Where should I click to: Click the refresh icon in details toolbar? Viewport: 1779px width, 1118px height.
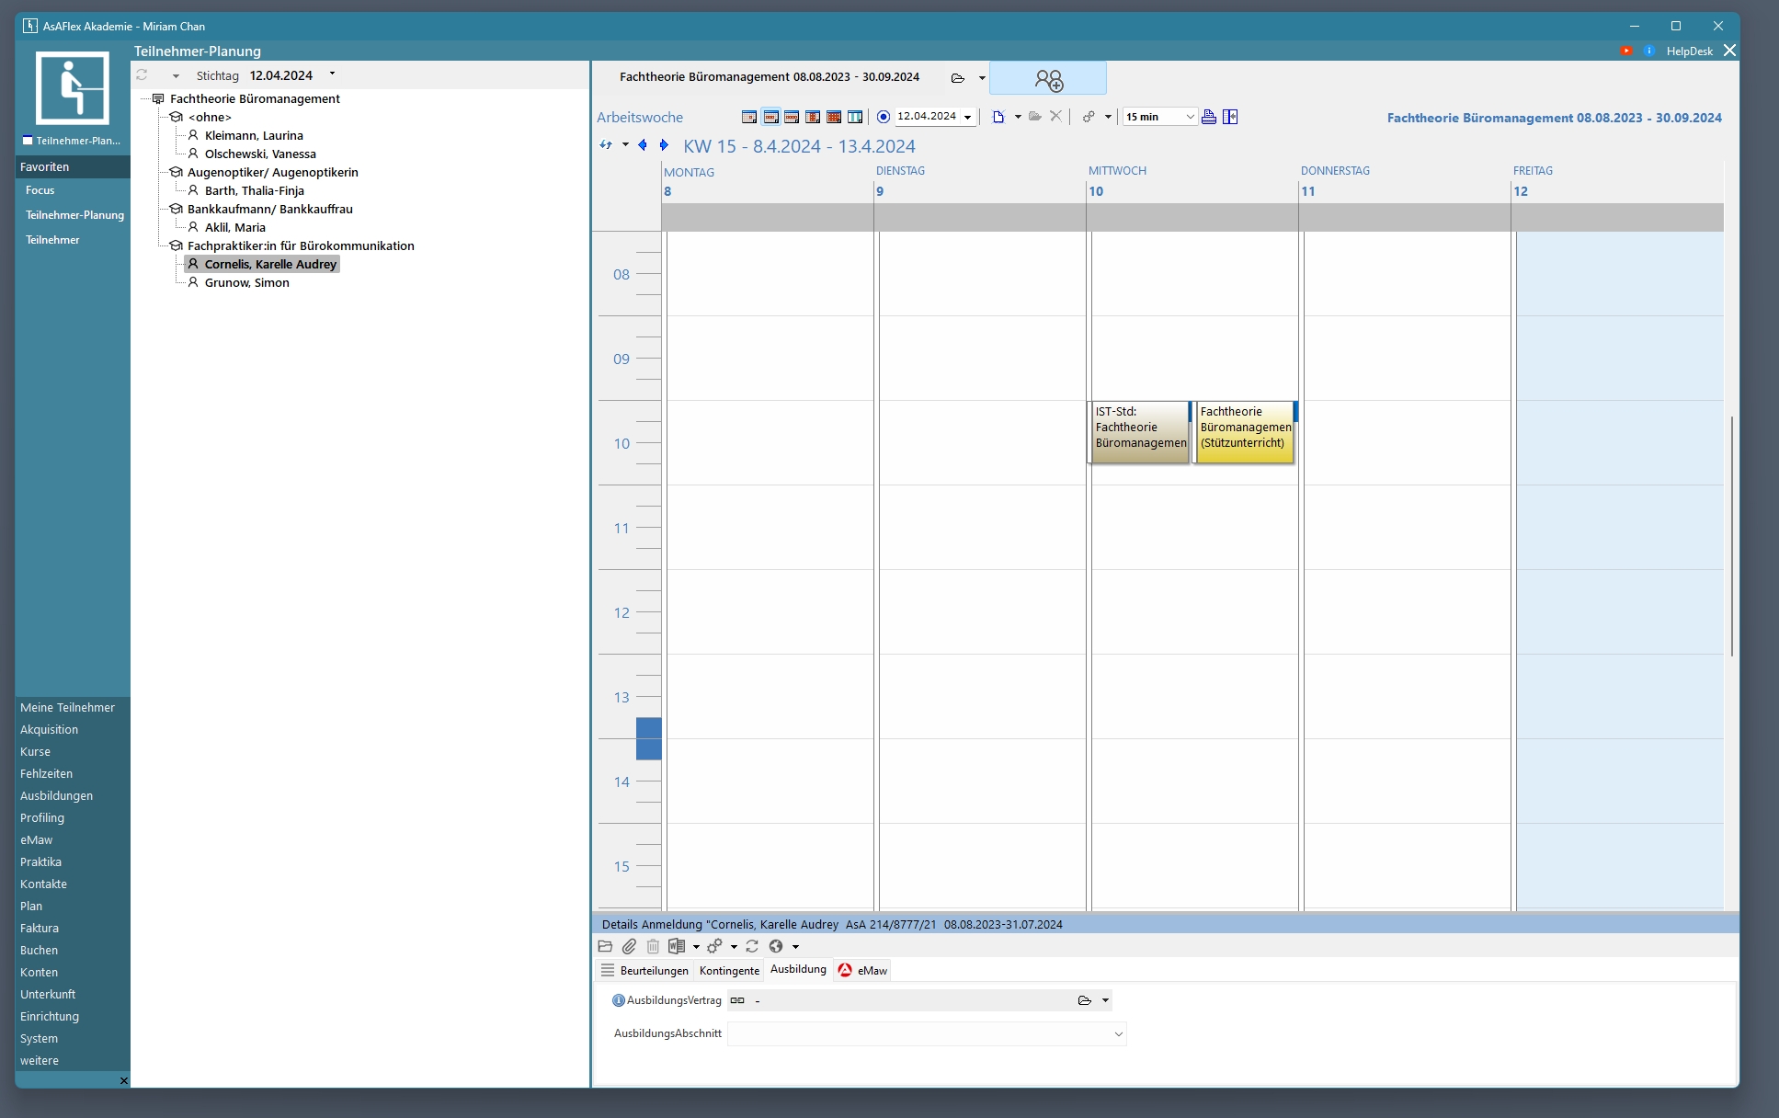752,946
